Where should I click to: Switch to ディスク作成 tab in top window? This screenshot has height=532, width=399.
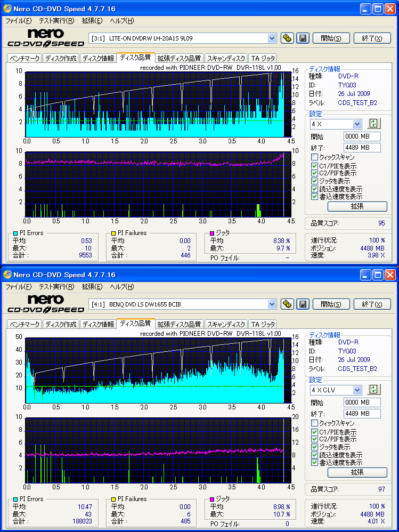pos(61,58)
